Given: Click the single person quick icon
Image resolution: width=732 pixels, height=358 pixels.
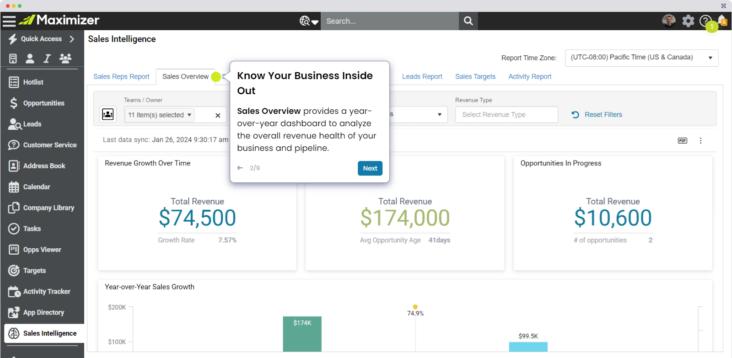Looking at the screenshot, I should pyautogui.click(x=30, y=59).
